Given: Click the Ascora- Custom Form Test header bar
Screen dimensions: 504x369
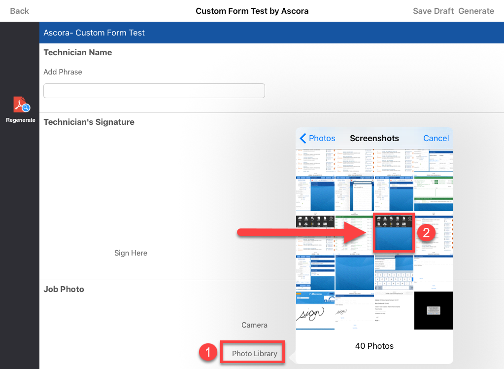Looking at the screenshot, I should point(271,33).
